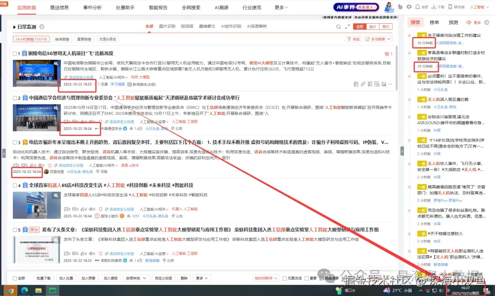Open the 手动刷新 refresh dropdown

point(379,38)
